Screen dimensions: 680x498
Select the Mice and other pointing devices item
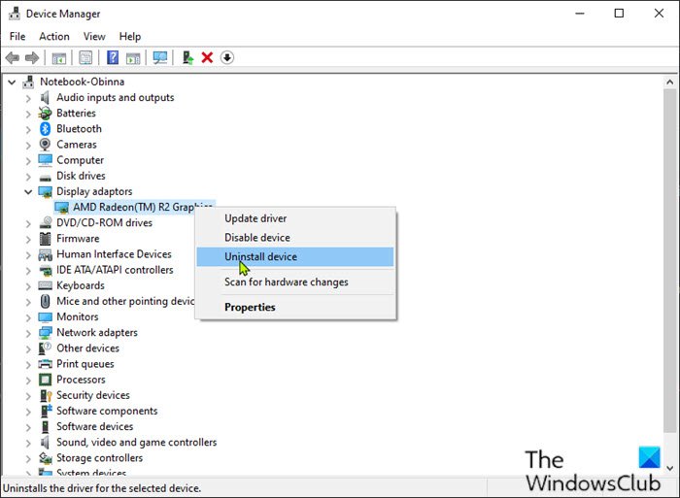pos(125,301)
